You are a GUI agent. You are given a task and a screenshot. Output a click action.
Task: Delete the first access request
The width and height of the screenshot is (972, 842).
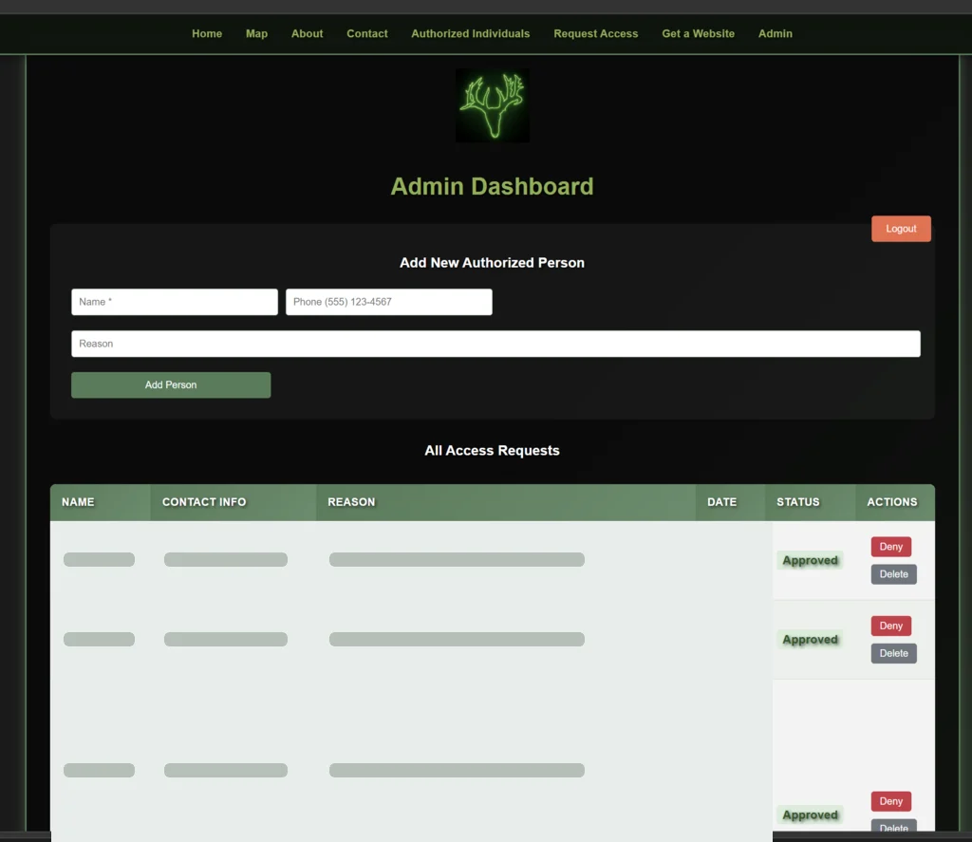click(893, 574)
